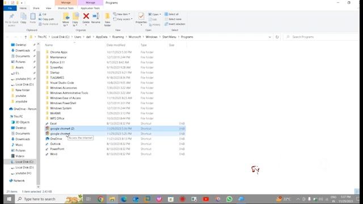Open 3D Objects in sidebar
The image size is (363, 204).
[x=22, y=122]
